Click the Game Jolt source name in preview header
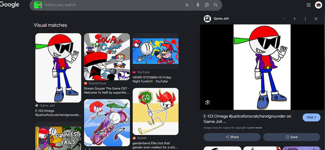Image resolution: width=325 pixels, height=150 pixels. point(221,19)
